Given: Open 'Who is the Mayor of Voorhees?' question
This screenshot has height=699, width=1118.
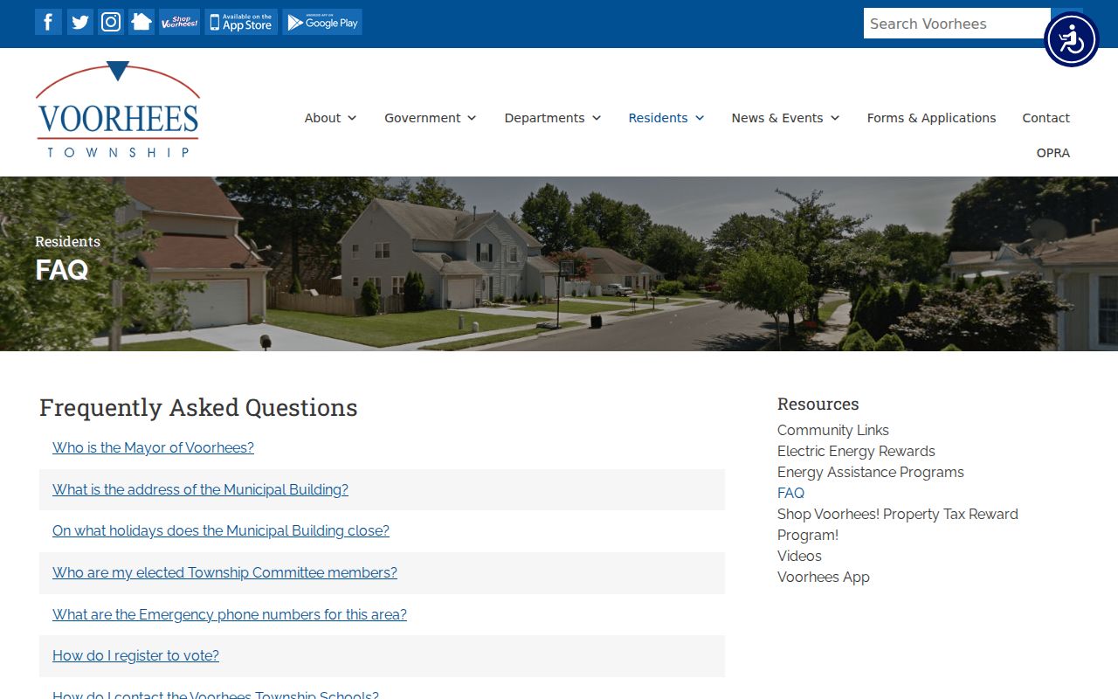Looking at the screenshot, I should coord(153,447).
